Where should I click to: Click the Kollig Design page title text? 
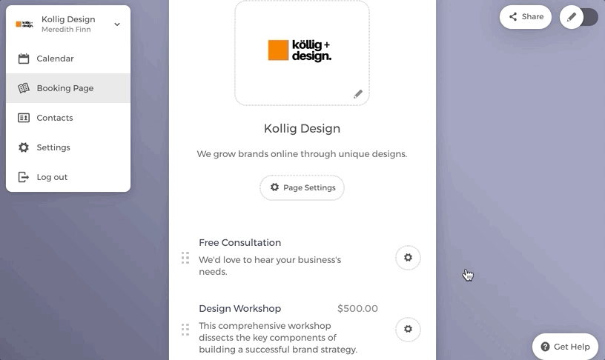[302, 128]
